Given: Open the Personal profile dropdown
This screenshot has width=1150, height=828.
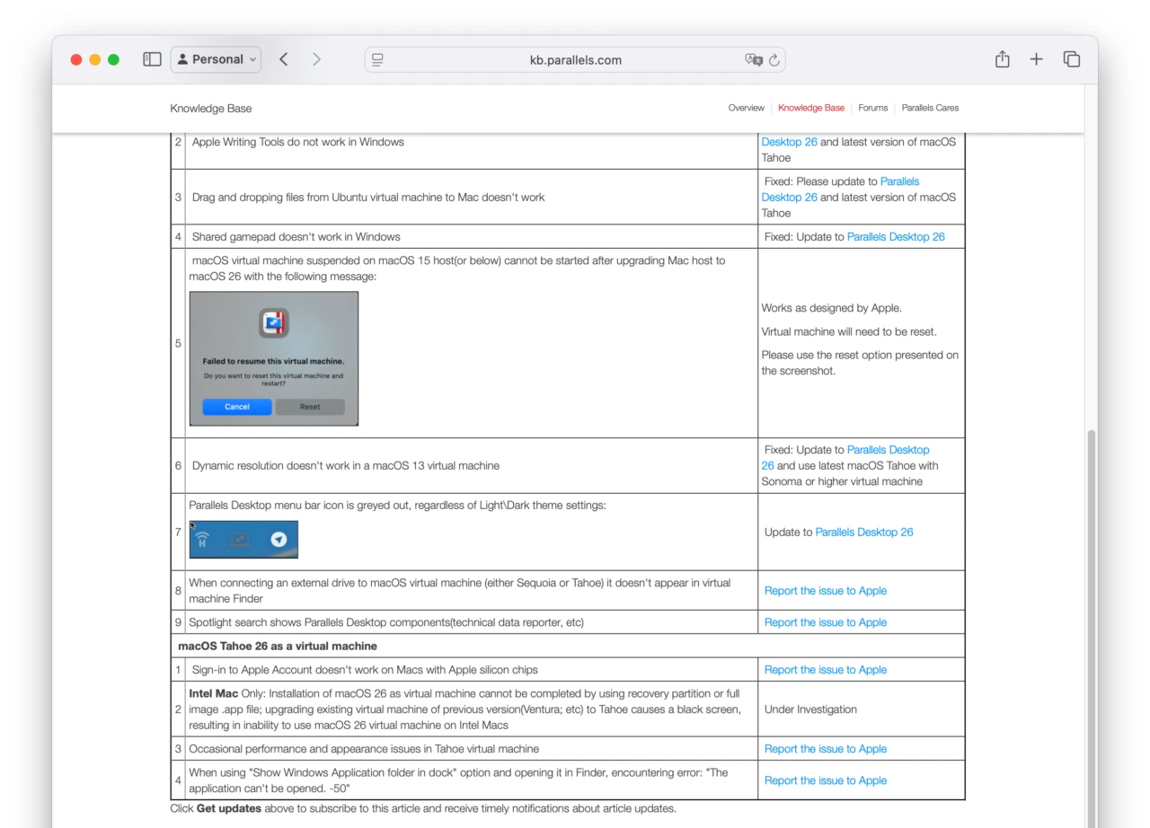Looking at the screenshot, I should [x=216, y=58].
